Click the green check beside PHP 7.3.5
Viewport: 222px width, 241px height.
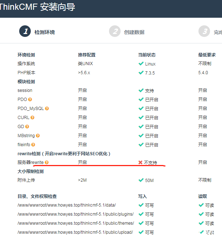tap(141, 73)
